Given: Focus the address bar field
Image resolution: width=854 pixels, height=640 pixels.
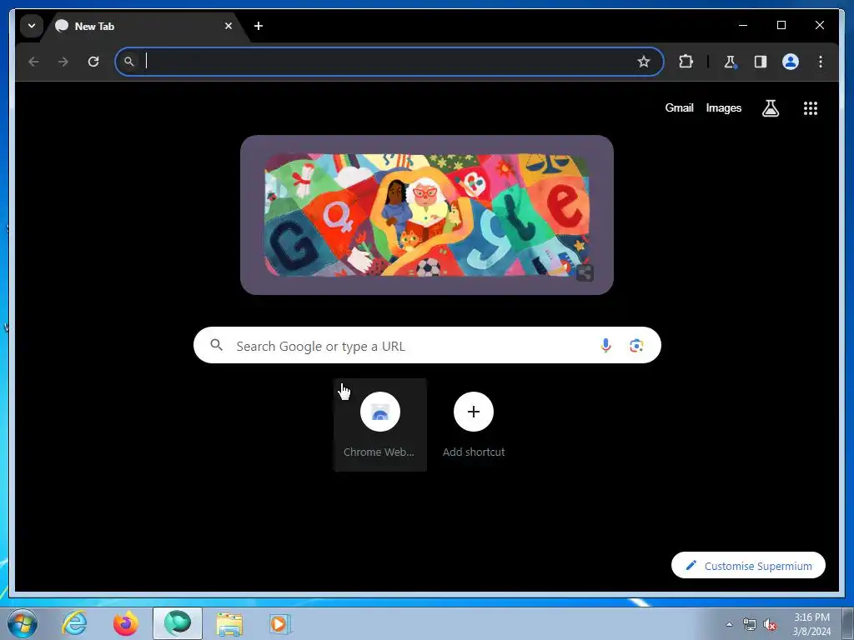Looking at the screenshot, I should pyautogui.click(x=389, y=62).
